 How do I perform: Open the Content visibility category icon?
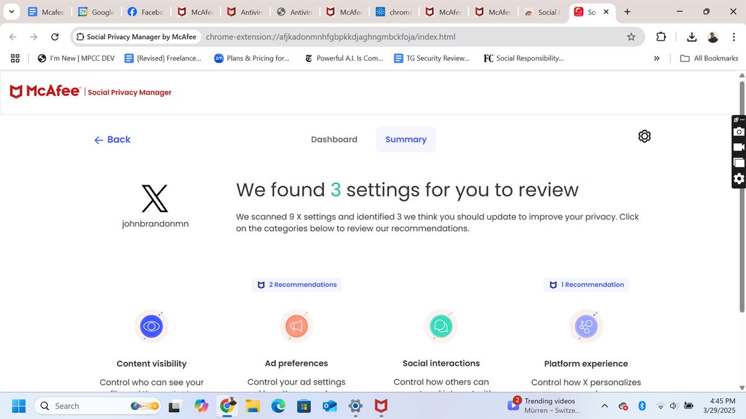tap(151, 326)
